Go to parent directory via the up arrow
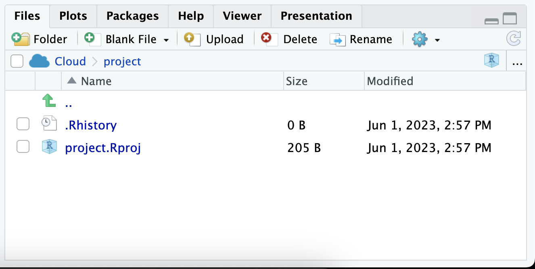The height and width of the screenshot is (269, 535). [x=48, y=101]
